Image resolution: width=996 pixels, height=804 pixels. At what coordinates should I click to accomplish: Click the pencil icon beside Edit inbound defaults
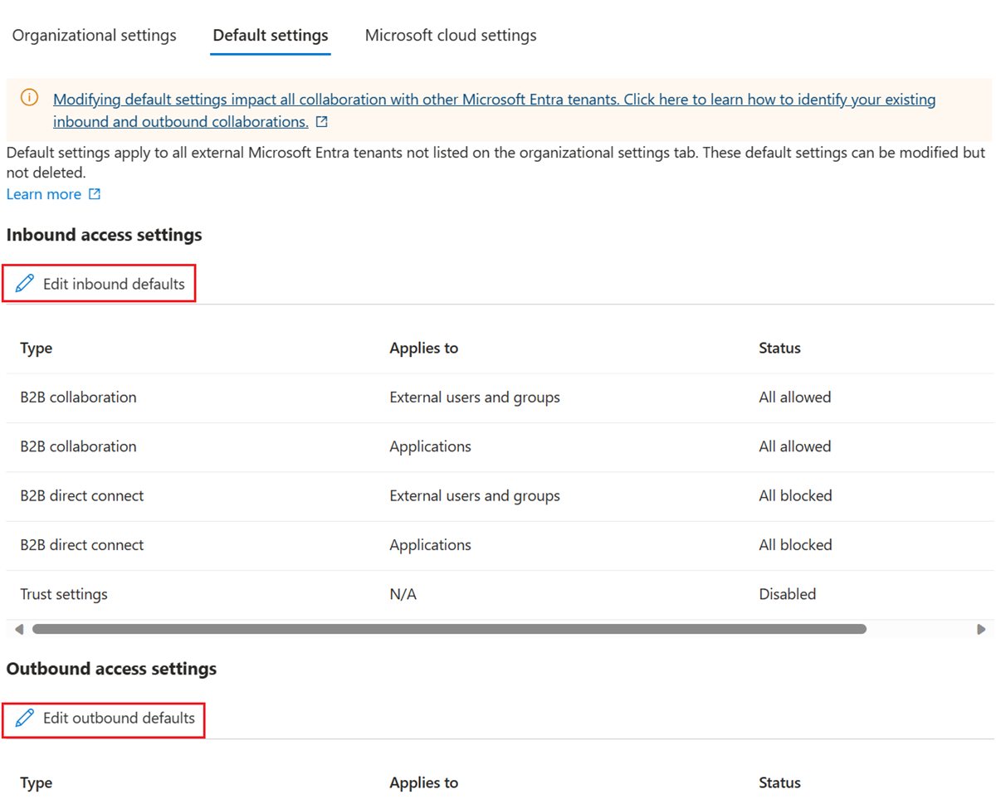click(25, 283)
